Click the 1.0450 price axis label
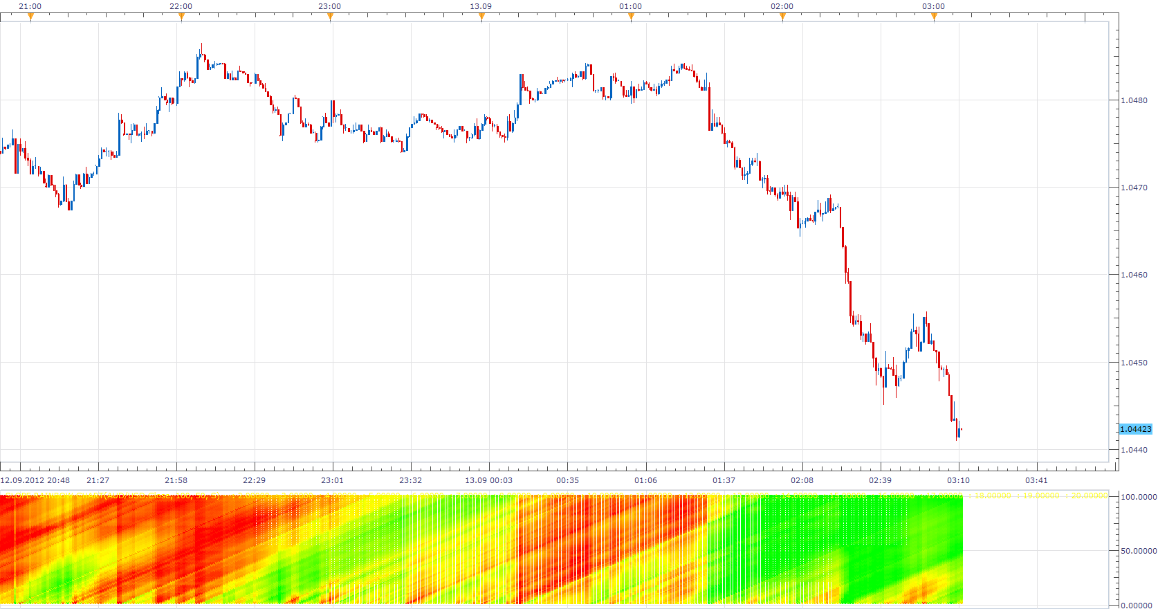Viewport: 1158px width, 609px height. coord(1134,363)
